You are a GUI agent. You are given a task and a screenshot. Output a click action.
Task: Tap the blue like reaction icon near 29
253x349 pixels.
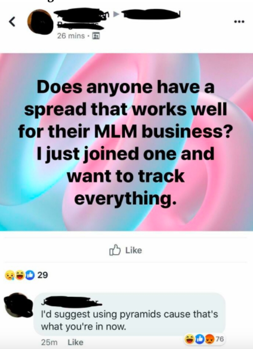click(x=30, y=275)
